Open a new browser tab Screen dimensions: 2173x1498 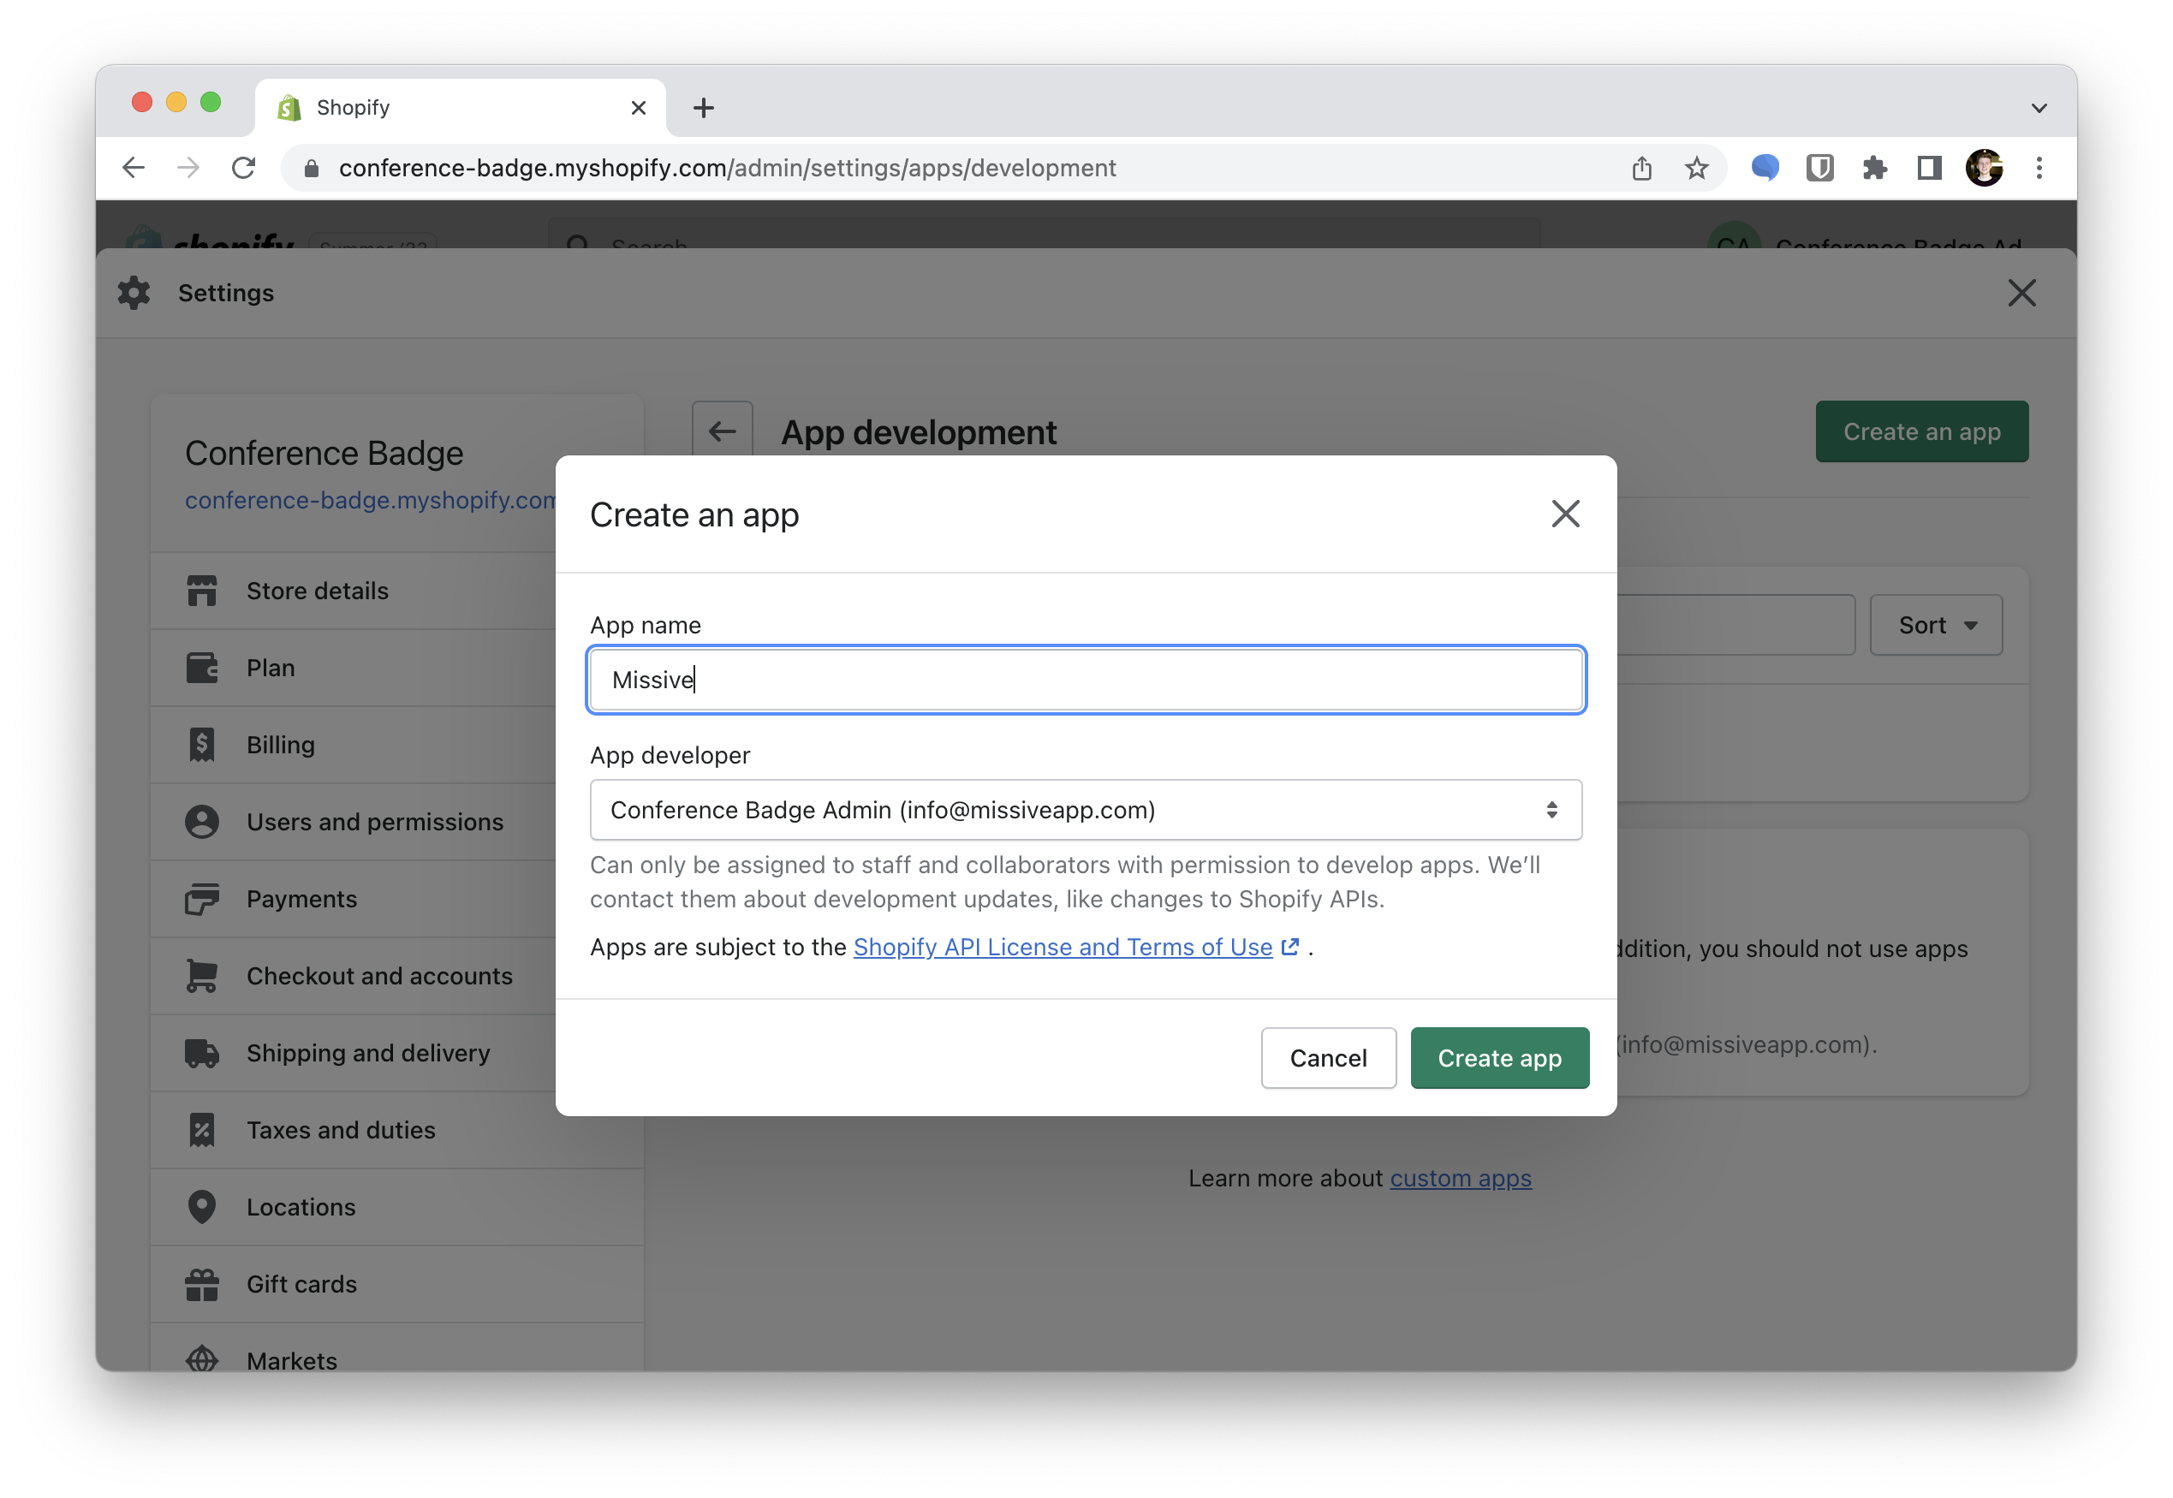(x=704, y=108)
